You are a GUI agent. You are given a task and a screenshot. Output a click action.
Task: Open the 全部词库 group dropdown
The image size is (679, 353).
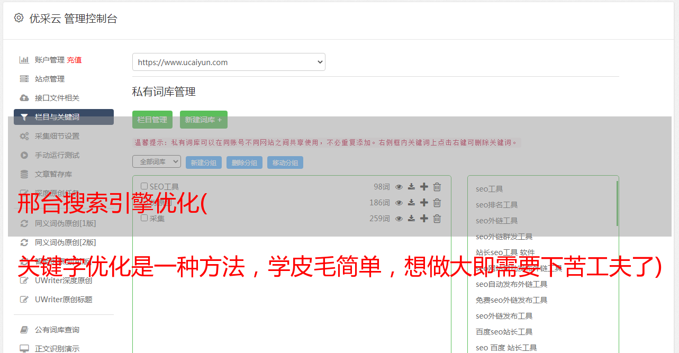tap(157, 162)
